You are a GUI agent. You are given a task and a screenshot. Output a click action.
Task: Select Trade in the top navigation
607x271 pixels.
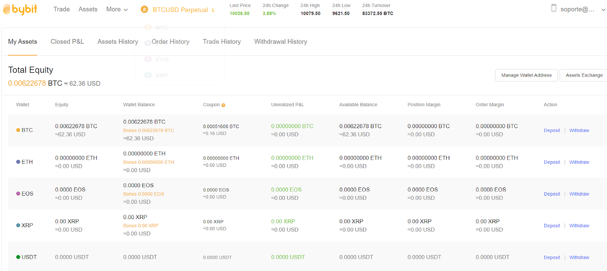coord(62,9)
